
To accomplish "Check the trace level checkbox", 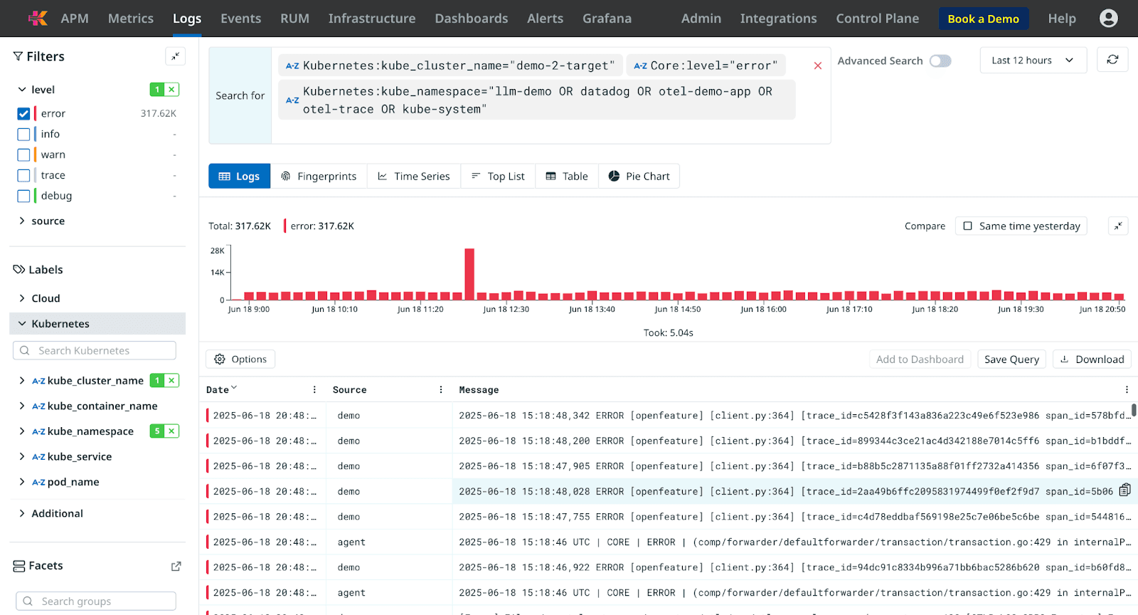I will [x=23, y=176].
